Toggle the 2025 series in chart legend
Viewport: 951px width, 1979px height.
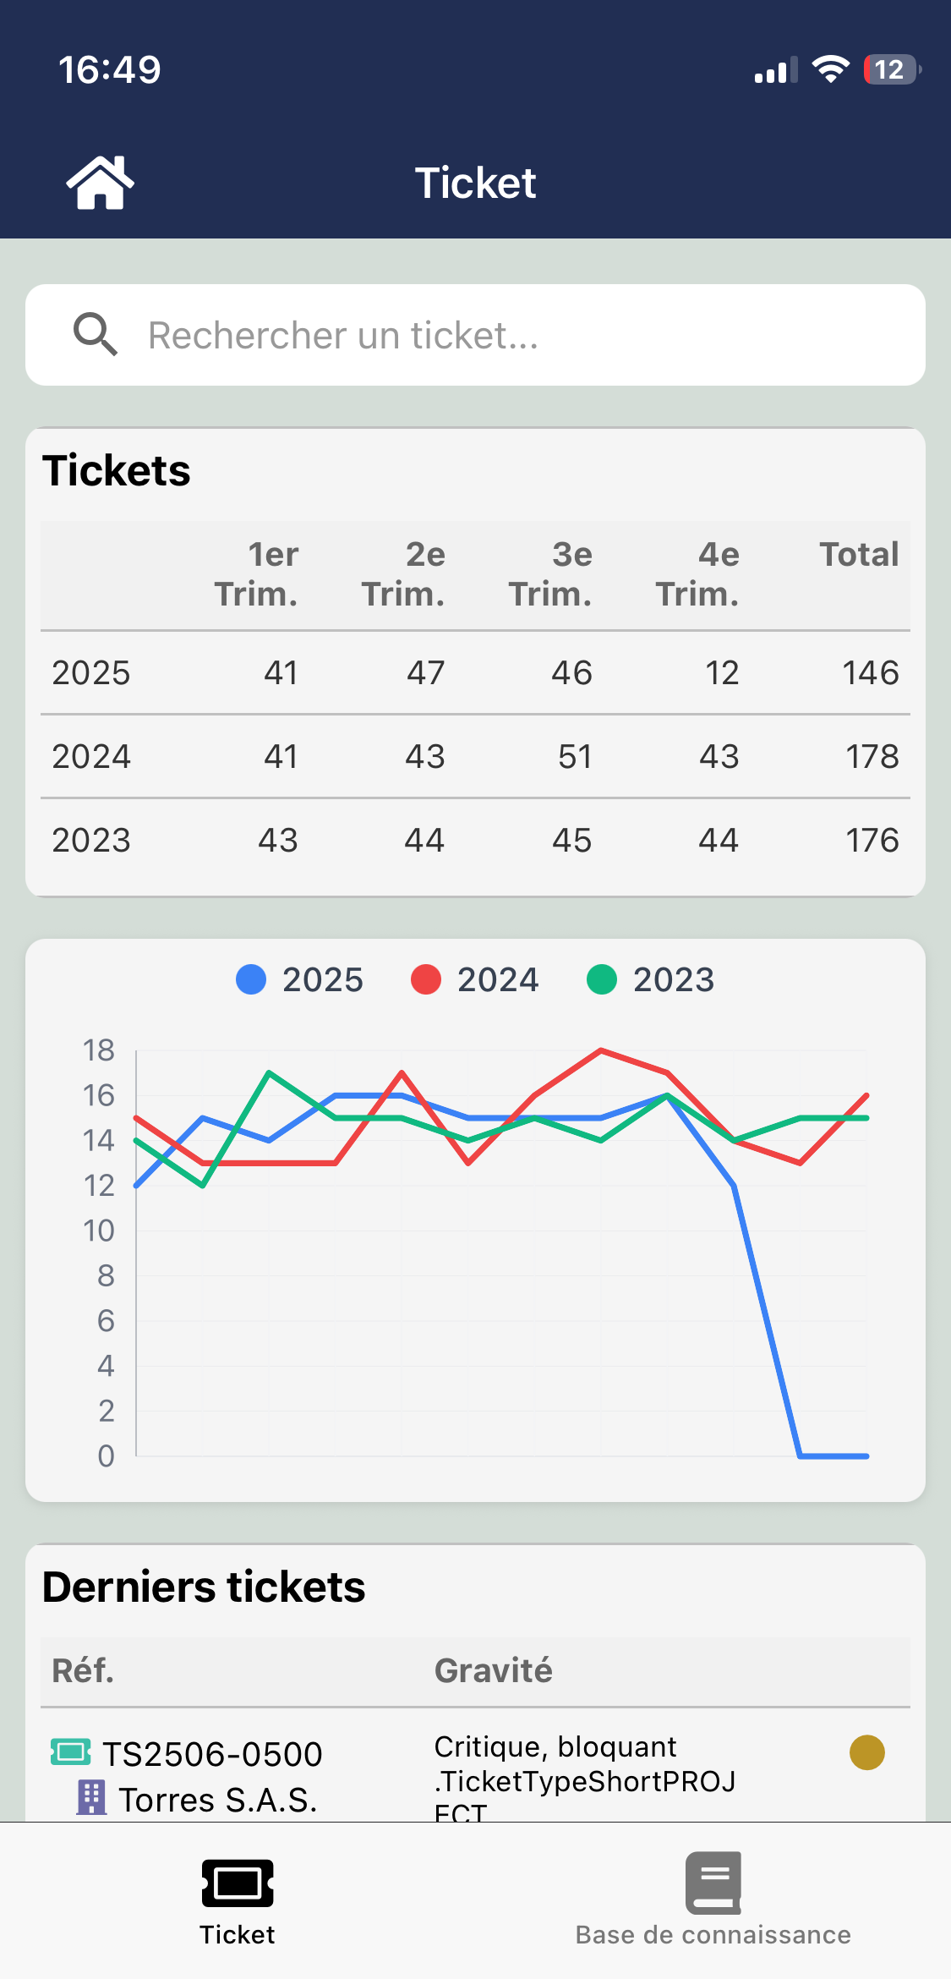coord(300,979)
